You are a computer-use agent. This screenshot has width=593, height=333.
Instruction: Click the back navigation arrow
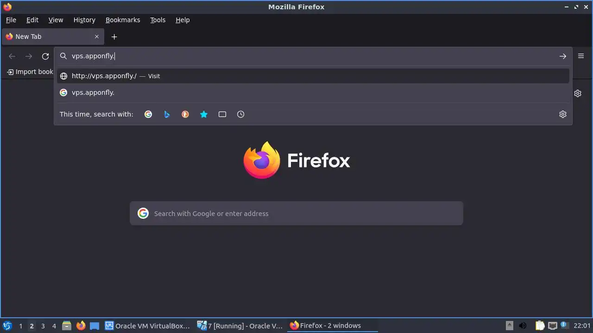pos(13,56)
